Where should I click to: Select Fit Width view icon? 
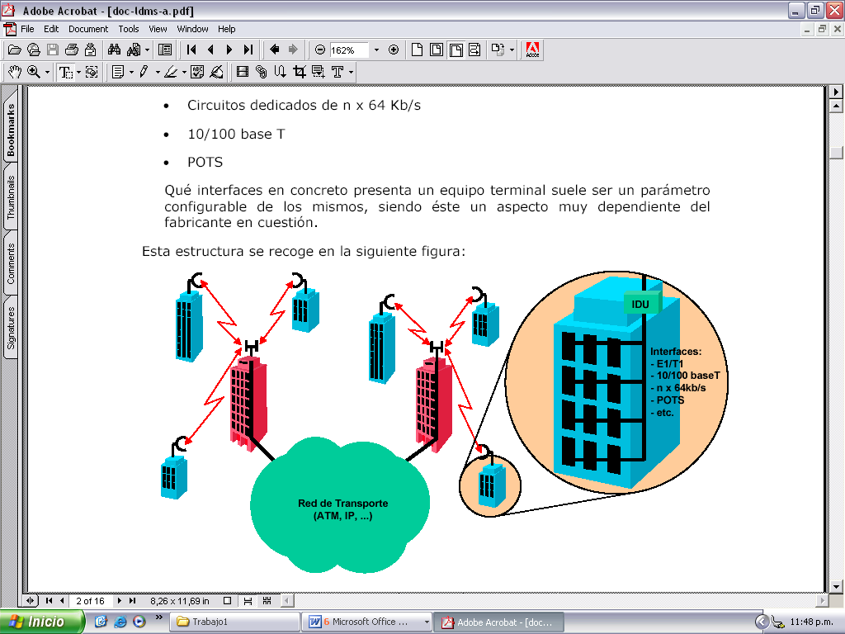click(456, 50)
